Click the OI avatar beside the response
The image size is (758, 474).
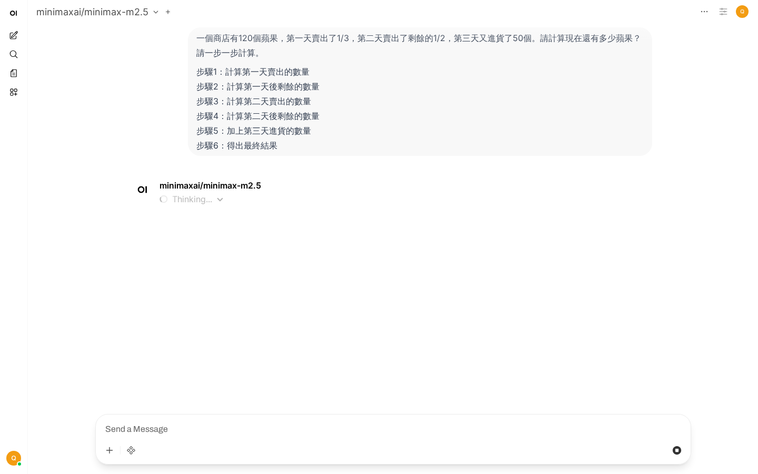(143, 190)
